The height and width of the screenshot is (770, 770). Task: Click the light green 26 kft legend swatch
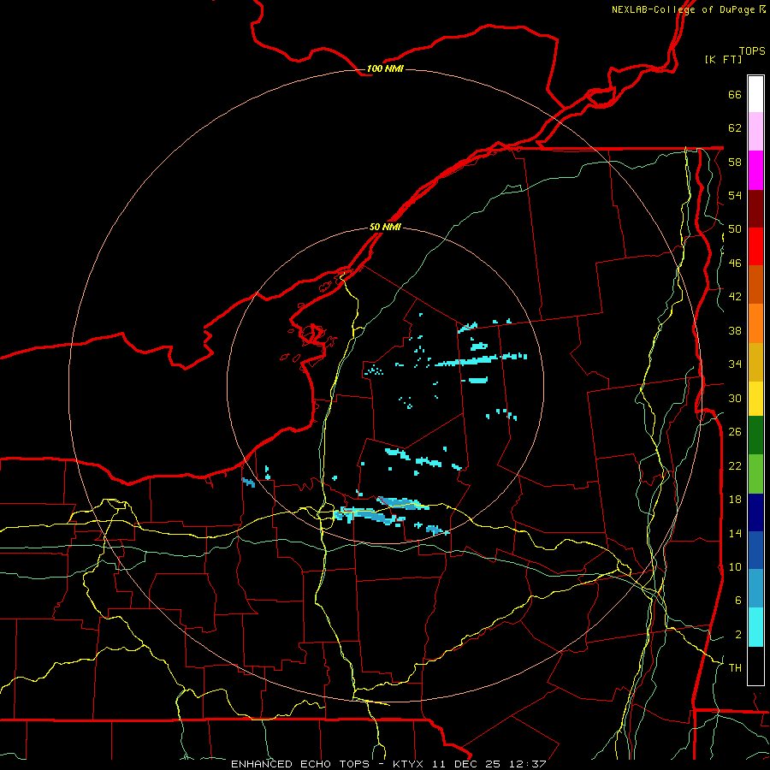(755, 474)
